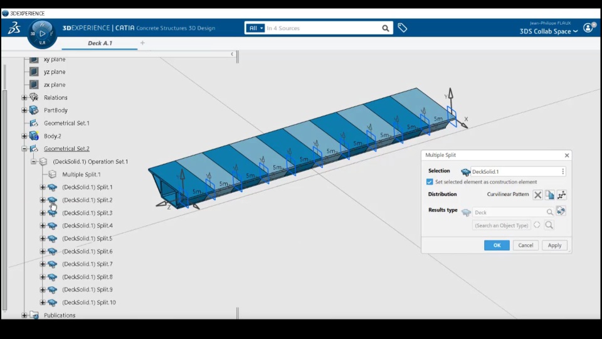The height and width of the screenshot is (339, 602).
Task: Click the In 4 Sources search field
Action: pos(322,28)
